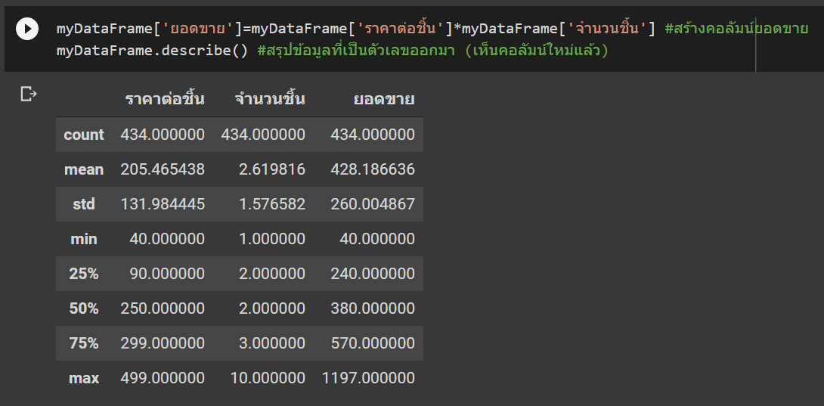Select 50% value 380.000000
This screenshot has height=406, width=824.
[373, 308]
